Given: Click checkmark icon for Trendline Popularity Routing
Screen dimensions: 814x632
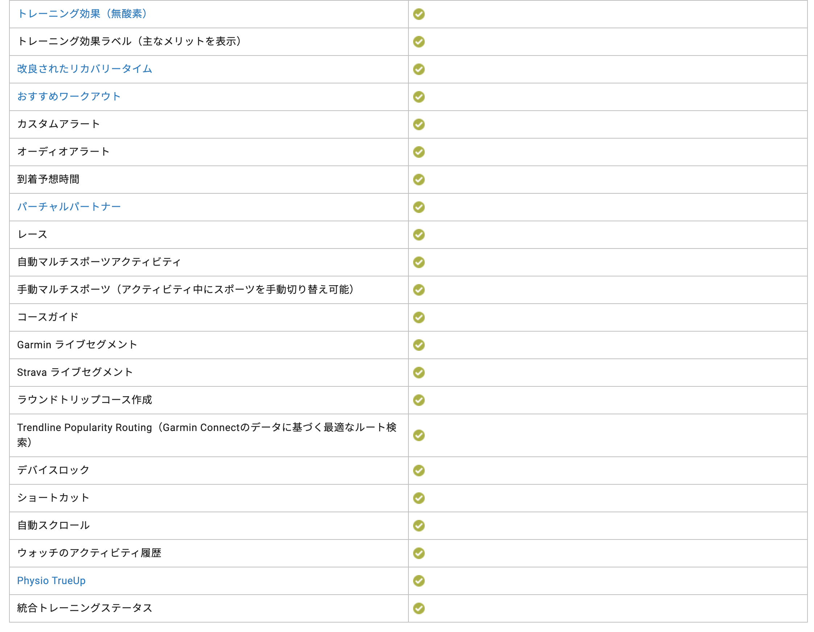Looking at the screenshot, I should pyautogui.click(x=419, y=436).
